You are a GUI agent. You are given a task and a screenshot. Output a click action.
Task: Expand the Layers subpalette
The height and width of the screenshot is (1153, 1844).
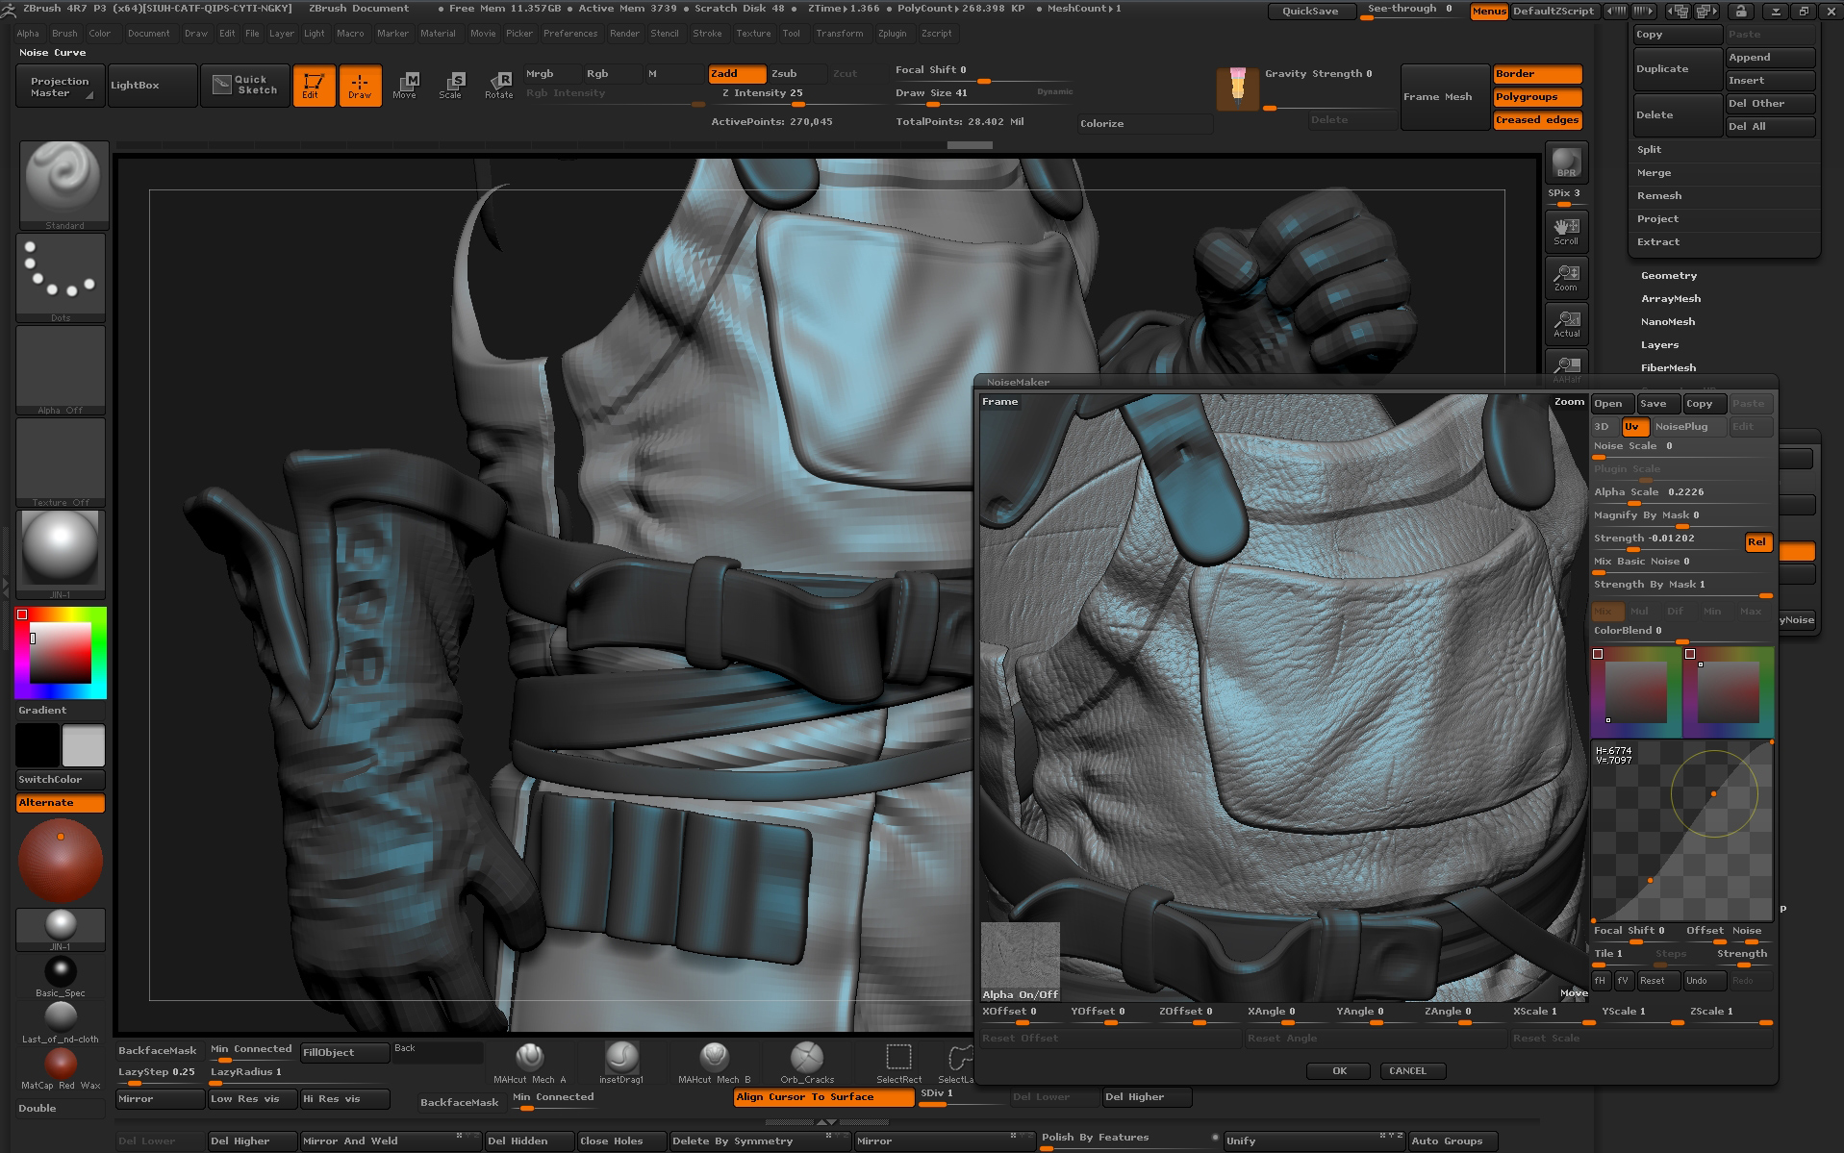point(1660,345)
